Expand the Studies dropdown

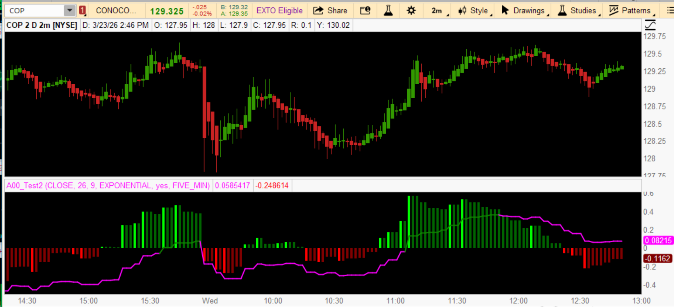pos(579,11)
